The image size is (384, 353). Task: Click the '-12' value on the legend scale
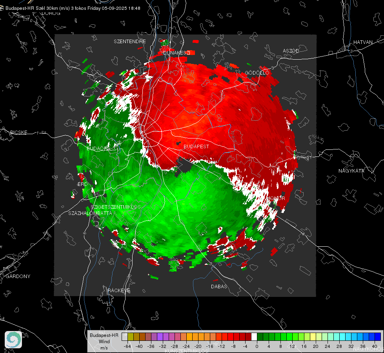click(221, 346)
